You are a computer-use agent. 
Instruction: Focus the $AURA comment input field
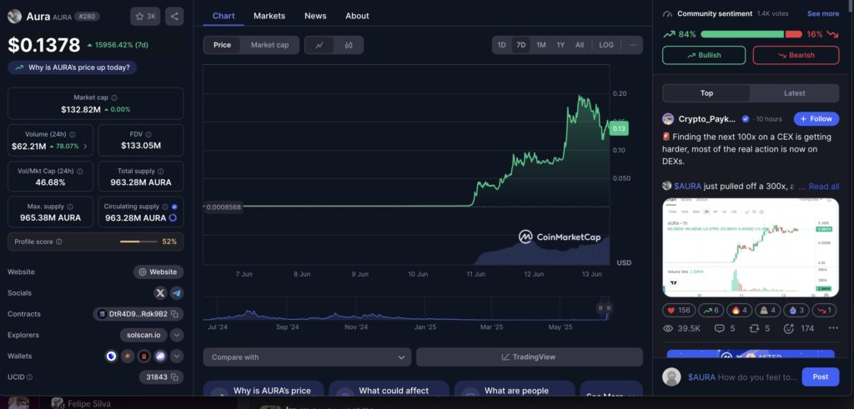(742, 377)
